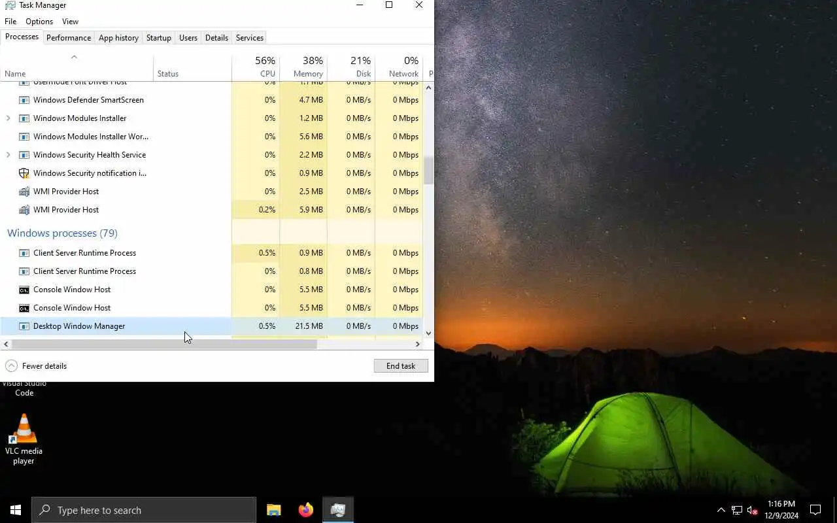Viewport: 837px width, 523px height.
Task: Click the scroll down arrow of process list
Action: point(429,333)
